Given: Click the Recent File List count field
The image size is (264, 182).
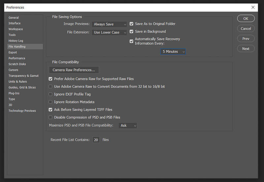Looking at the screenshot, I should tap(96, 140).
